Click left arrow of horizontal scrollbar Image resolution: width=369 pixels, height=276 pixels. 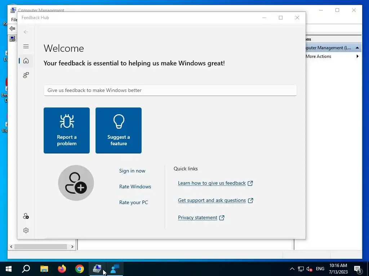point(11,247)
